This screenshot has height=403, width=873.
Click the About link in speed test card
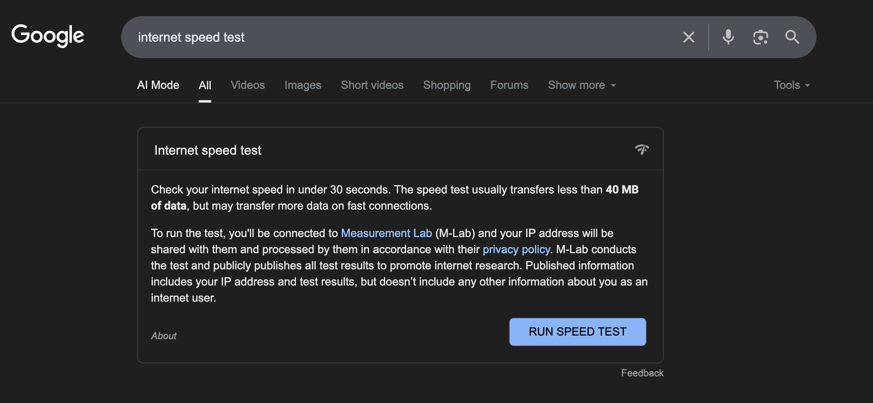(164, 336)
